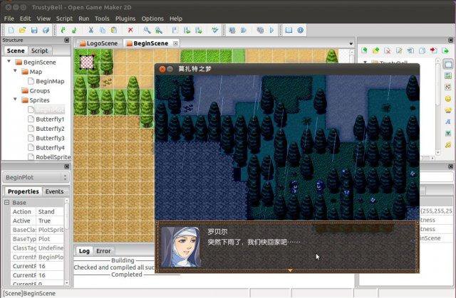
Task: Click the selected checkered tile on the map
Action: (87, 62)
